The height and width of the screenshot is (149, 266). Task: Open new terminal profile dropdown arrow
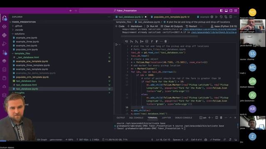[212, 118]
